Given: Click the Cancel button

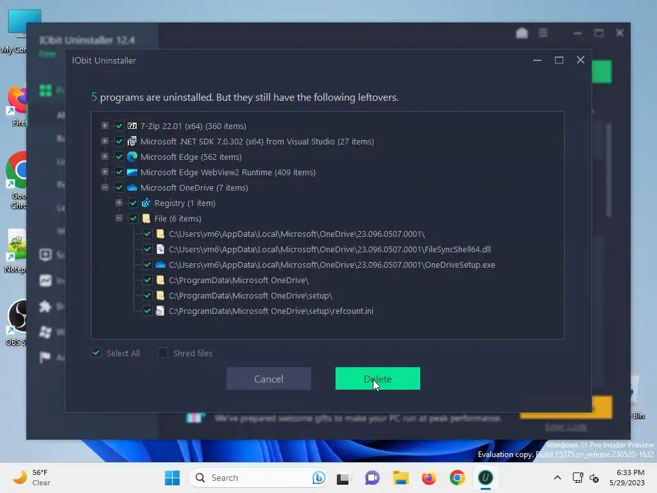Looking at the screenshot, I should pos(269,379).
